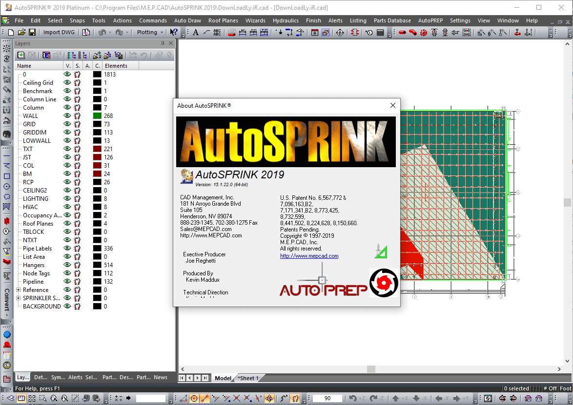Screen dimensions: 573x405
Task: Select the Text tool on the toolbar
Action: [x=196, y=32]
